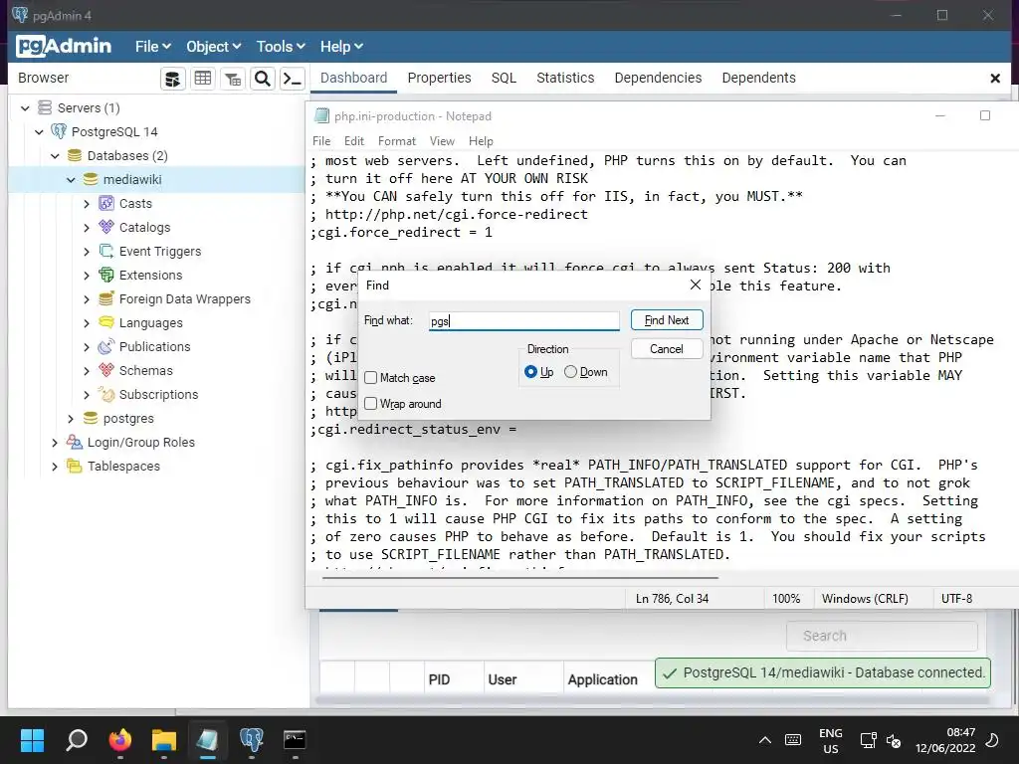Open the Search Objects magnifier icon
The width and height of the screenshot is (1019, 764).
(263, 79)
